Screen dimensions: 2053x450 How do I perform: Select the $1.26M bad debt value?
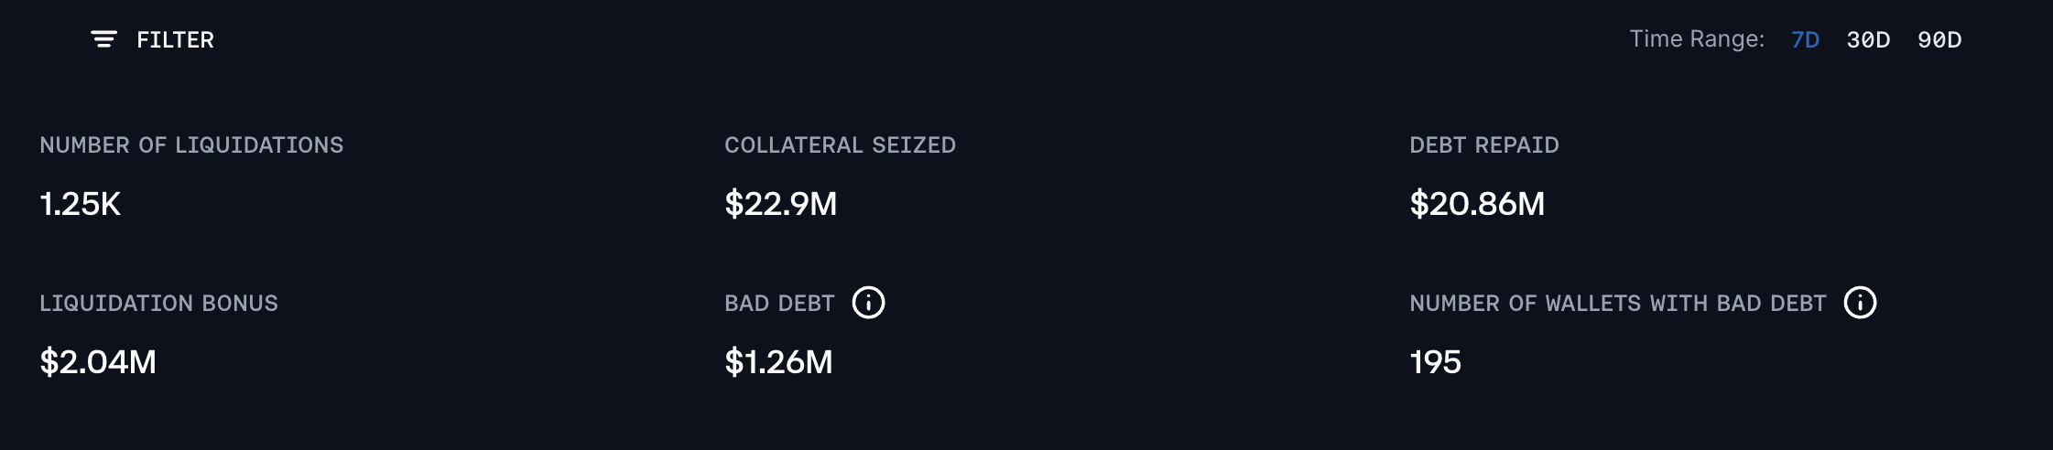[778, 362]
